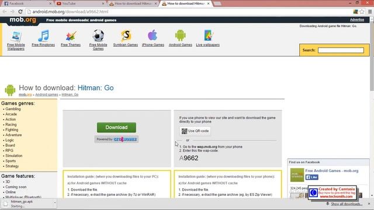Open the Logic genre
The height and width of the screenshot is (210, 374).
pyautogui.click(x=9, y=140)
